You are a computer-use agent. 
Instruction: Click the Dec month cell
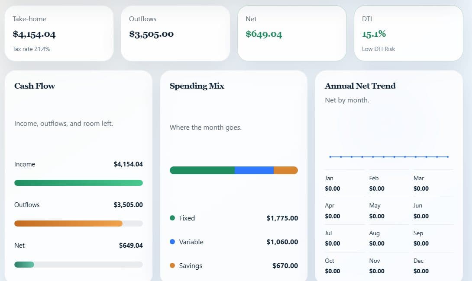pyautogui.click(x=433, y=266)
